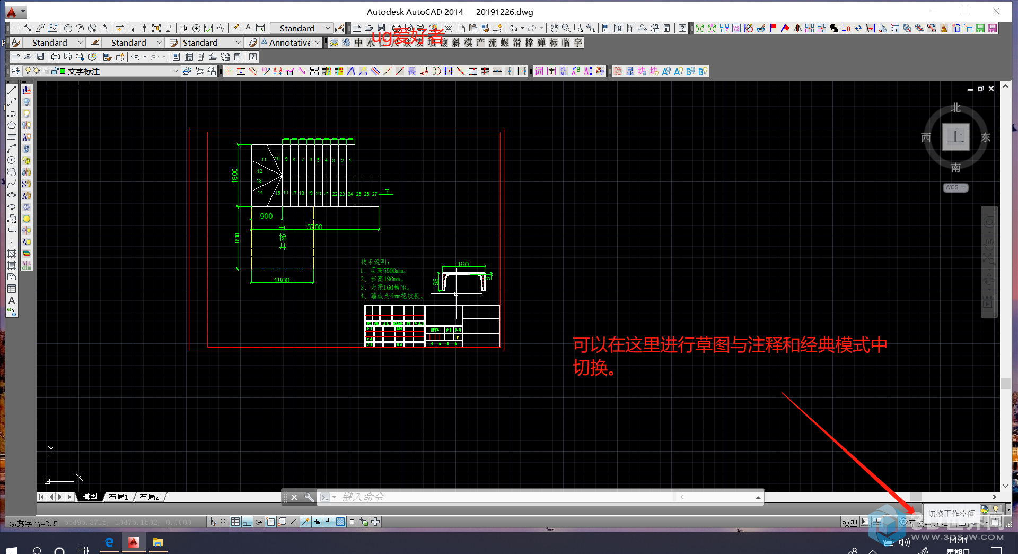Toggle Snap Mode in status bar
1018x554 pixels.
coord(224,522)
